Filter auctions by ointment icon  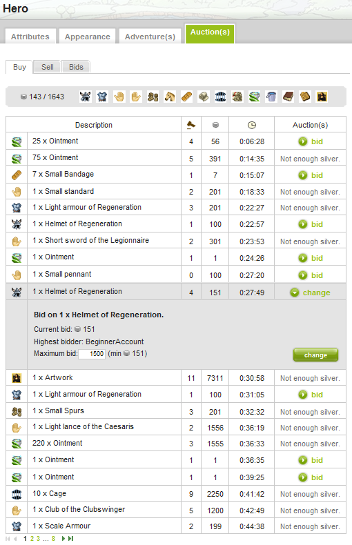pyautogui.click(x=254, y=97)
